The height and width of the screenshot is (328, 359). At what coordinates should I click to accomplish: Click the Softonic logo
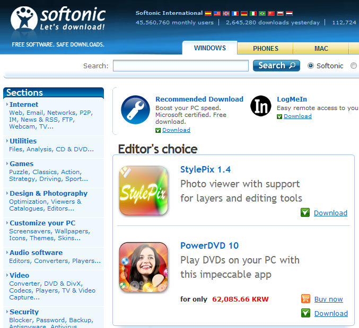(x=58, y=19)
